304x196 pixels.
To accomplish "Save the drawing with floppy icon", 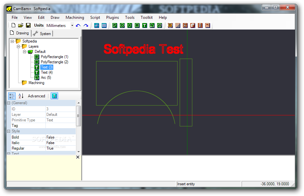I will (28, 25).
